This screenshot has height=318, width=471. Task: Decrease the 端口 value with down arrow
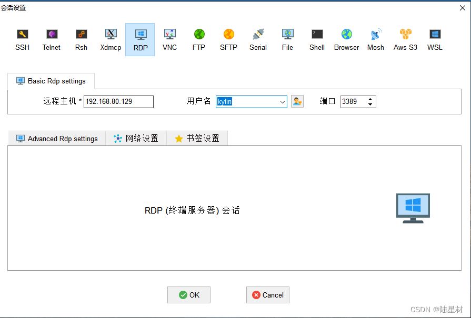[370, 104]
